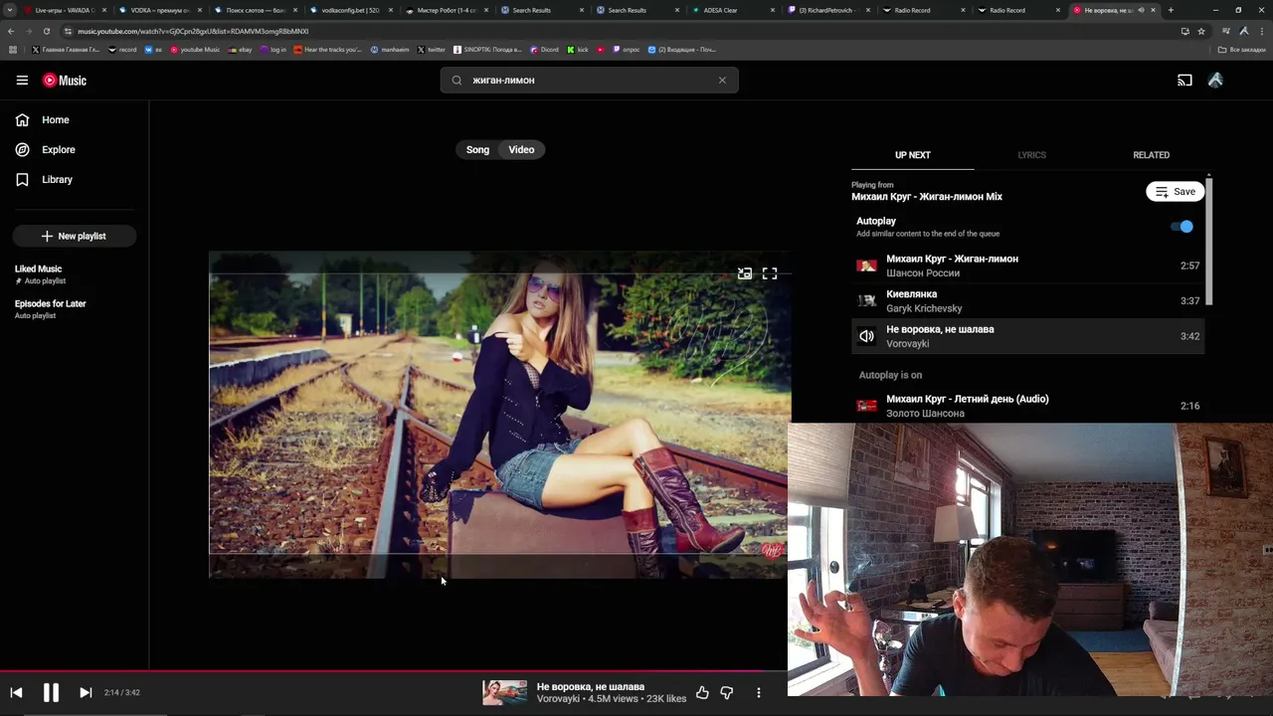Image resolution: width=1273 pixels, height=716 pixels.
Task: Click the жиган-лимон search box
Action: (589, 81)
